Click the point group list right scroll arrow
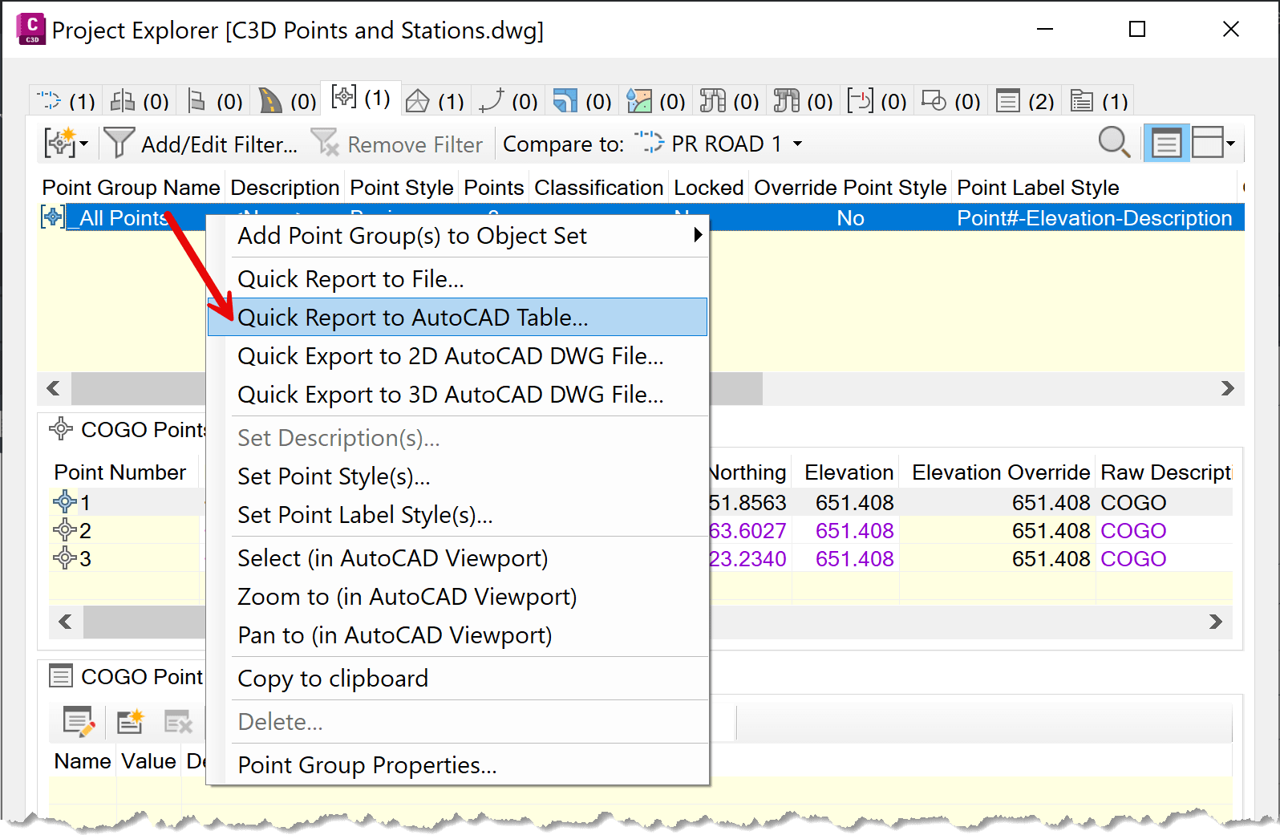Viewport: 1280px width, 835px height. pos(1228,389)
